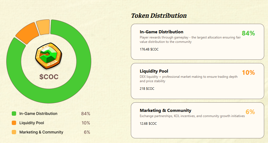Image resolution: width=268 pixels, height=143 pixels.
Task: Click the green 84% value in the card
Action: (x=248, y=33)
